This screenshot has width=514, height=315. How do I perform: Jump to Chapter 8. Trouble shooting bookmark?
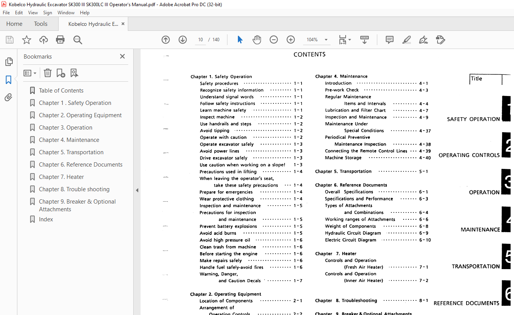coord(74,189)
